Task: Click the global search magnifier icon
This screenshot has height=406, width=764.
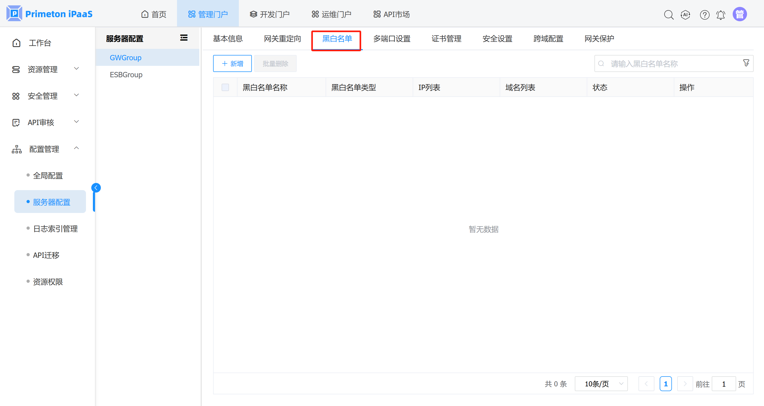Action: (x=668, y=15)
